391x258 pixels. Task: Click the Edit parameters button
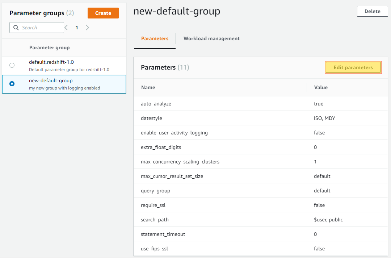click(x=353, y=67)
